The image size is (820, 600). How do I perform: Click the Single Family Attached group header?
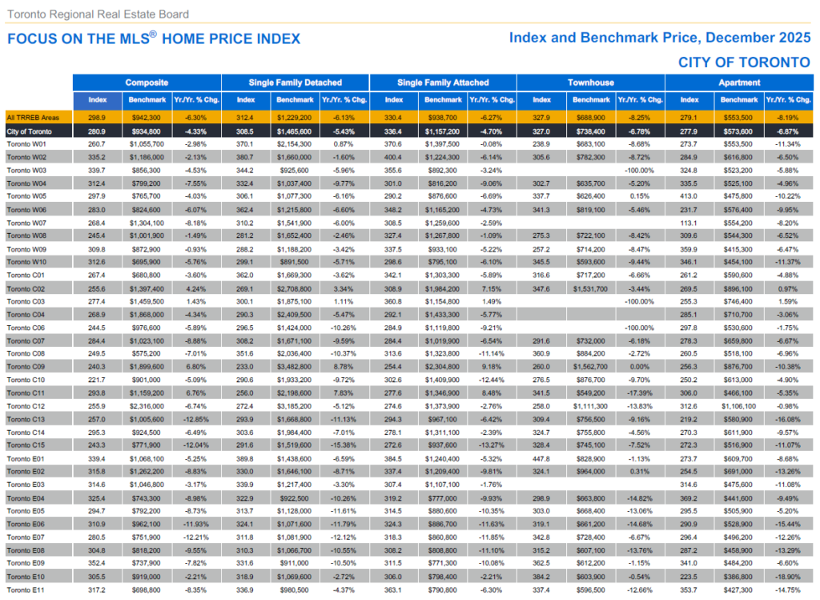[x=443, y=83]
